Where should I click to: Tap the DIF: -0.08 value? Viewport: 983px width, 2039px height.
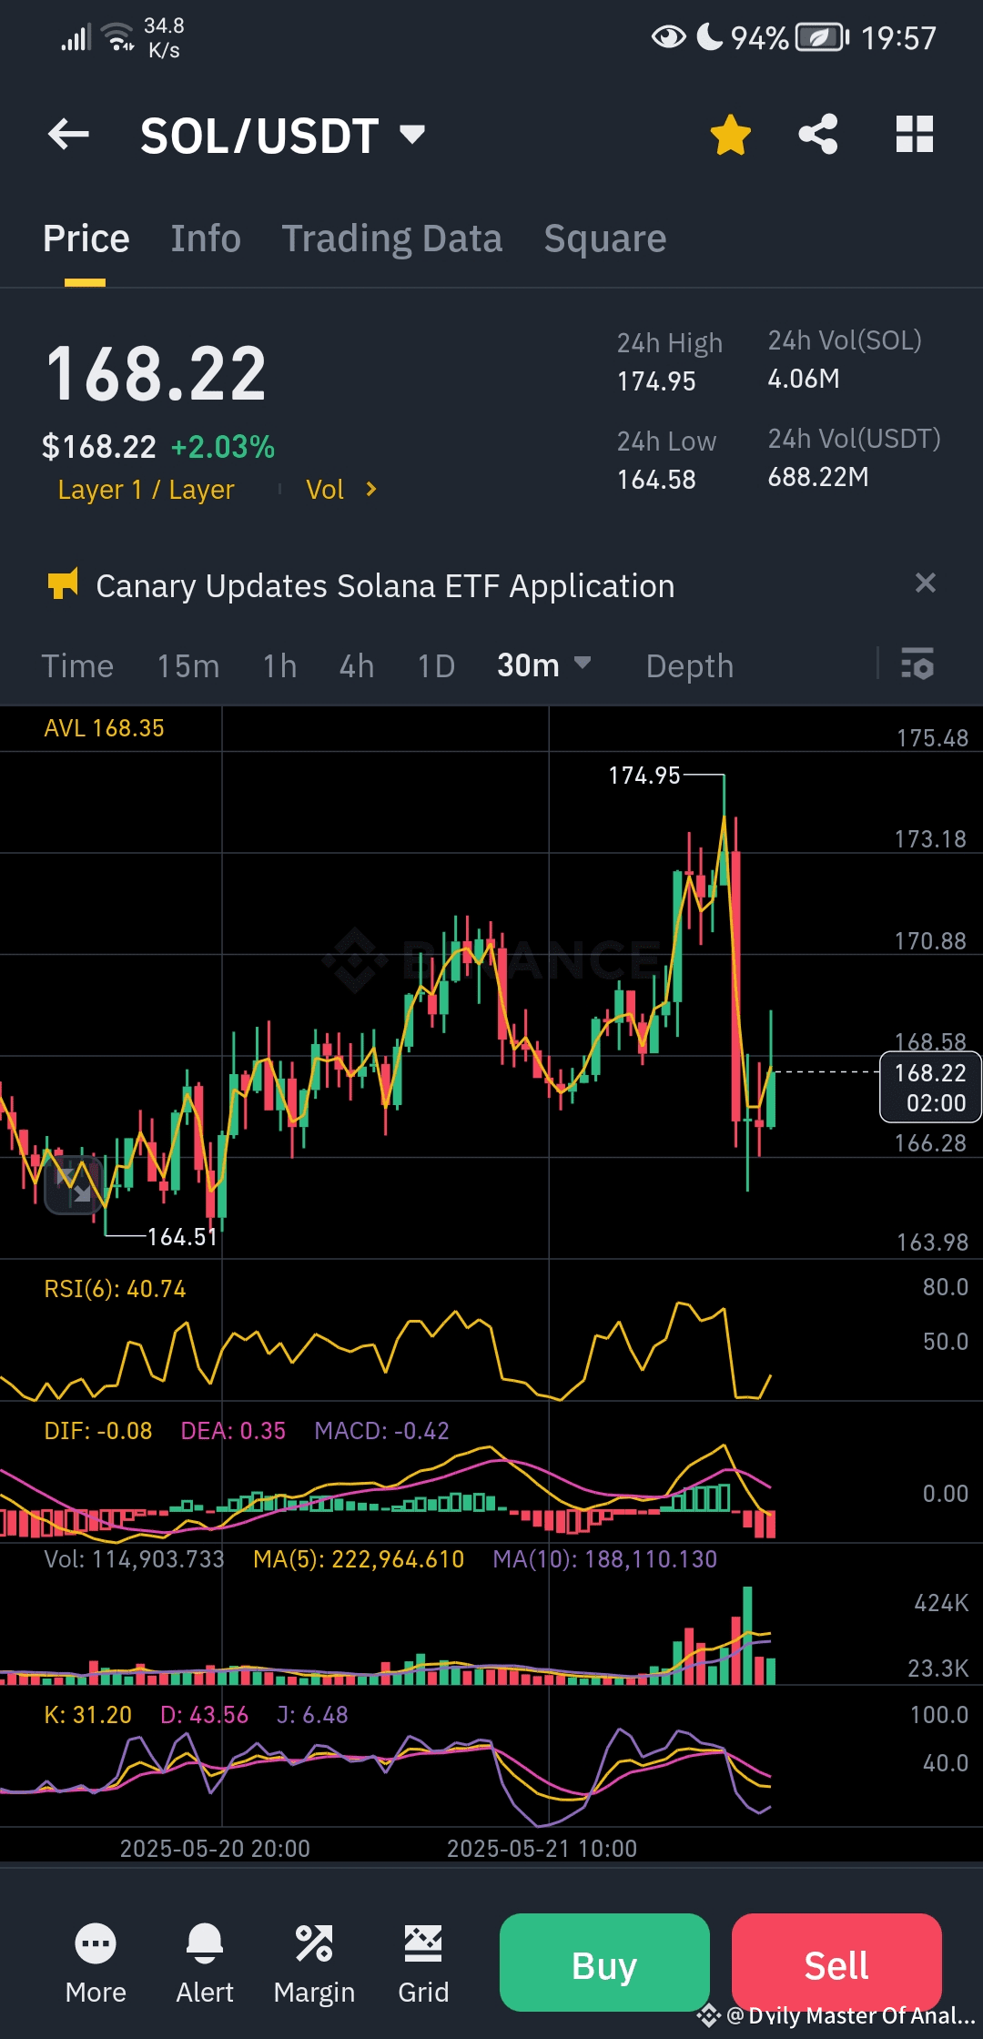click(x=98, y=1431)
